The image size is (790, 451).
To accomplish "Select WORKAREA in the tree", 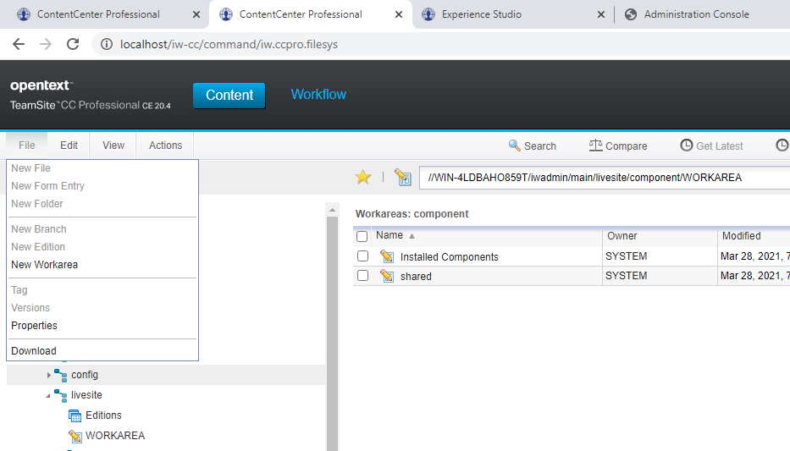I will [x=115, y=436].
